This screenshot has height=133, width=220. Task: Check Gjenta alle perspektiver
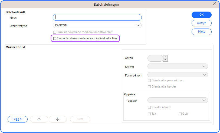coord(149,80)
